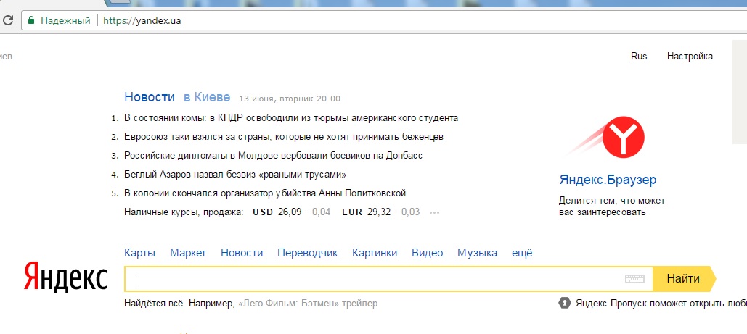Open news about Russian diplomats in Молдове
Image resolution: width=747 pixels, height=334 pixels.
(274, 156)
